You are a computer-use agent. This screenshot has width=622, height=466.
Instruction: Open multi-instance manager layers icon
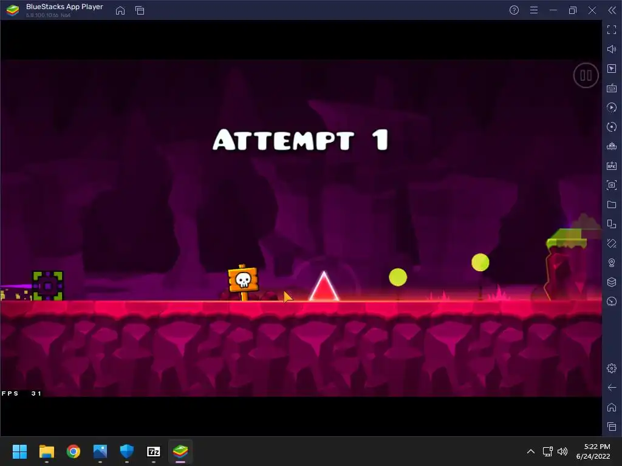[x=611, y=282]
